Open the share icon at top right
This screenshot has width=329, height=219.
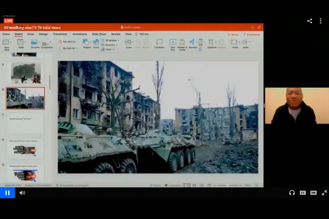(x=310, y=21)
